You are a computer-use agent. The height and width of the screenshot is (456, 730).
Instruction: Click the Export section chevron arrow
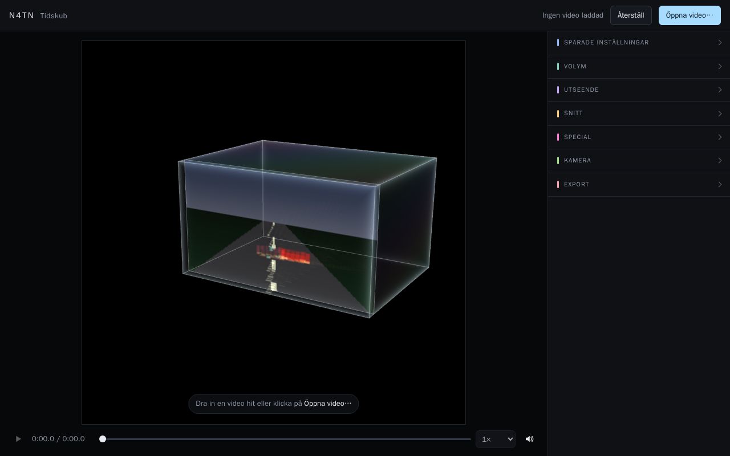[x=720, y=185]
